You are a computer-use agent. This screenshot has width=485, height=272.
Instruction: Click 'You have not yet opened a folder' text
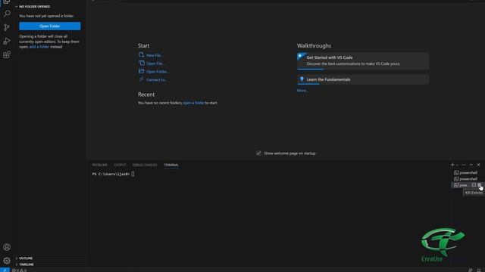coord(46,16)
